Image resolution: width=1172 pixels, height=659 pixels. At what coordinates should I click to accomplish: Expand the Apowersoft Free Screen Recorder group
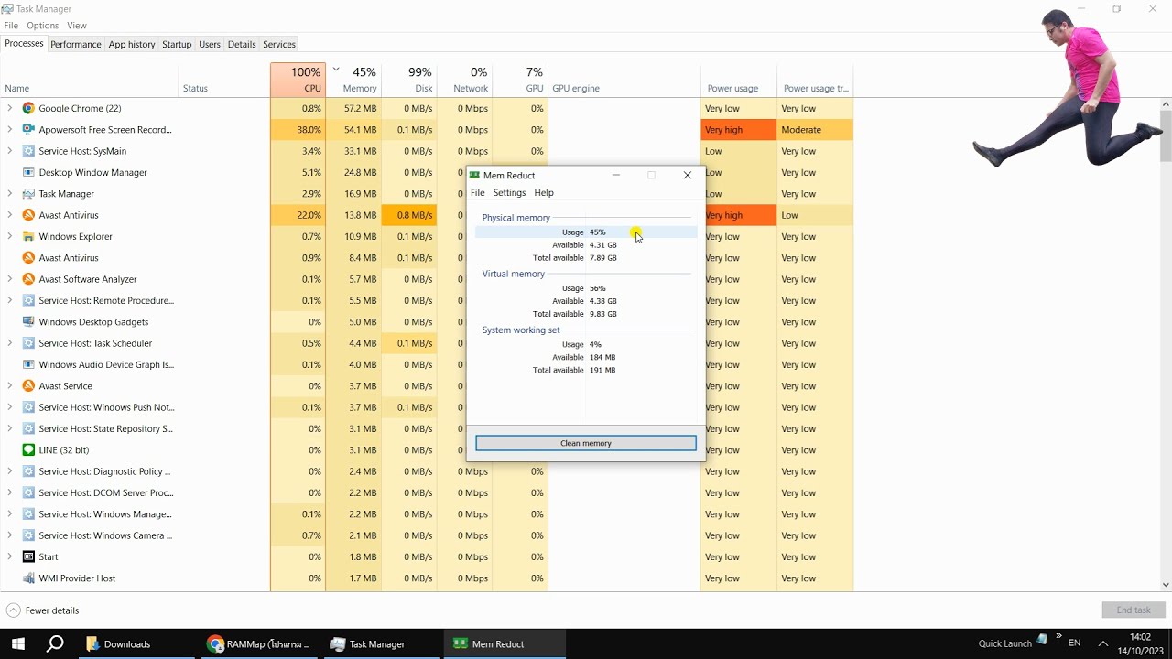pyautogui.click(x=10, y=130)
